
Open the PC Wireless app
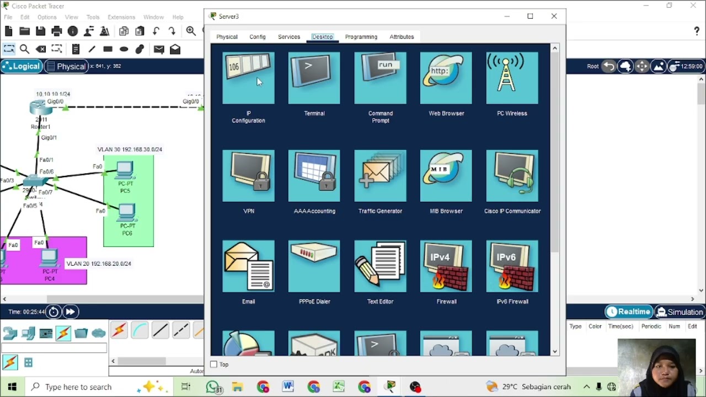click(512, 78)
